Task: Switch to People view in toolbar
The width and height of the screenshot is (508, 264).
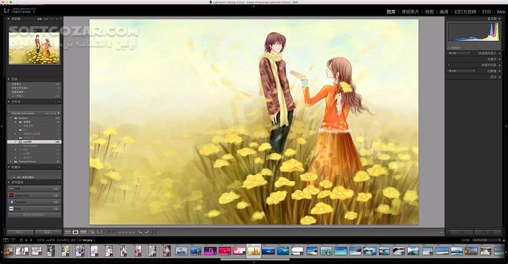Action: point(100,233)
